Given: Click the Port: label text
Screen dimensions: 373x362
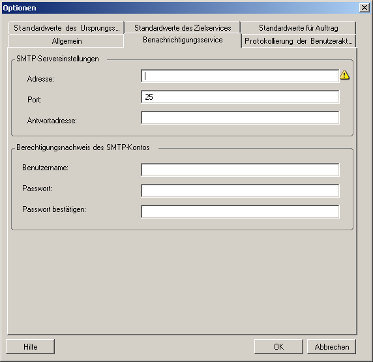Looking at the screenshot, I should (x=35, y=100).
